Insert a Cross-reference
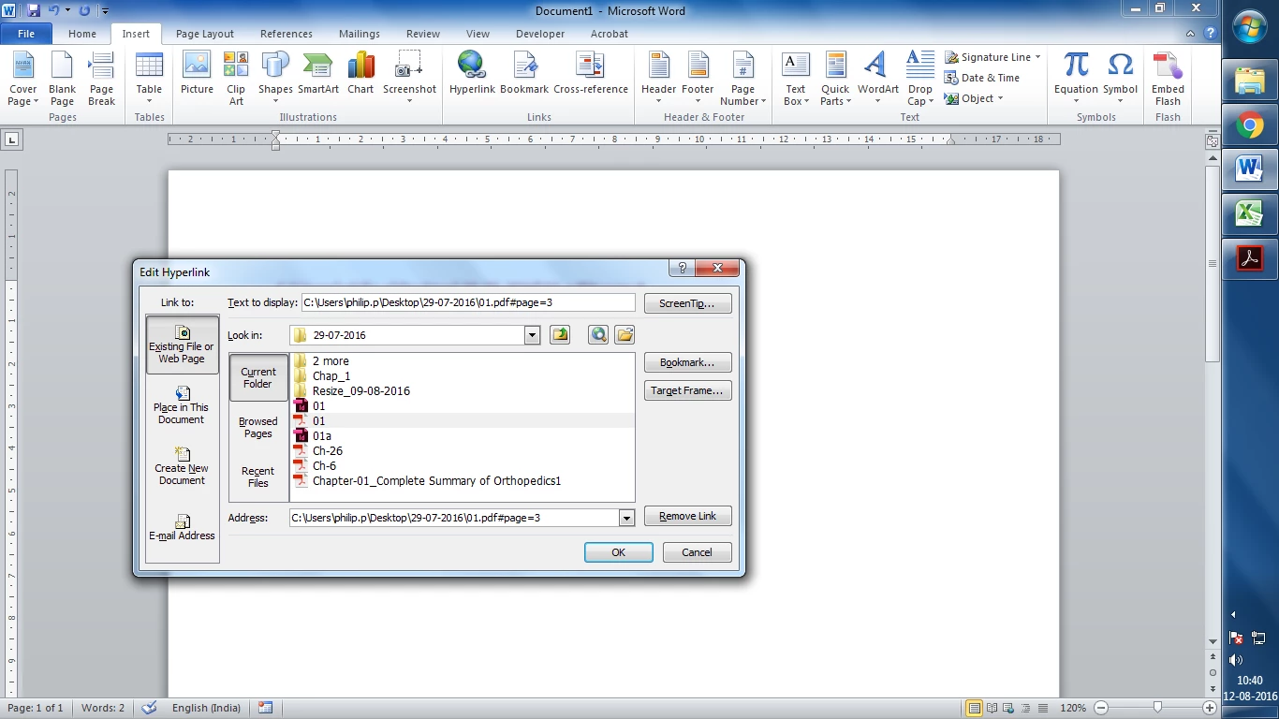The width and height of the screenshot is (1279, 719). (x=591, y=75)
